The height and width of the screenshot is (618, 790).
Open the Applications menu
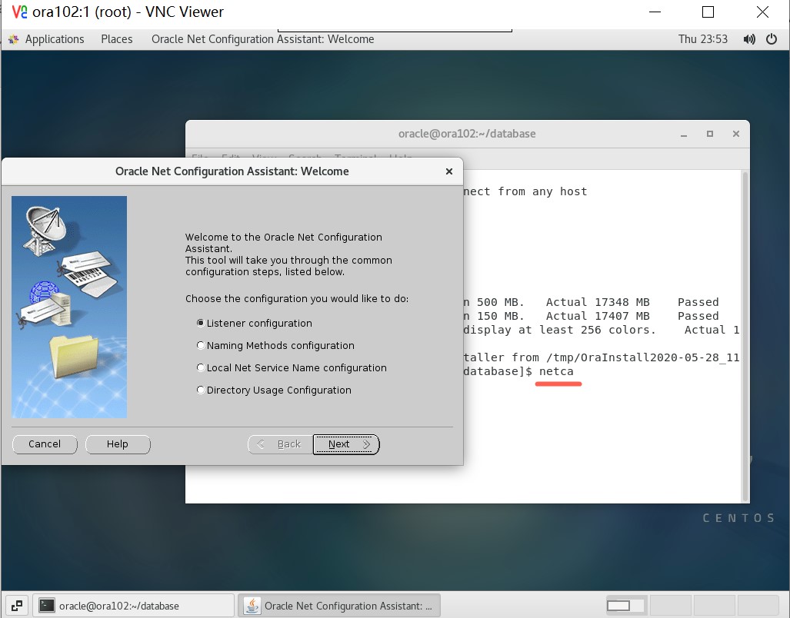click(55, 39)
